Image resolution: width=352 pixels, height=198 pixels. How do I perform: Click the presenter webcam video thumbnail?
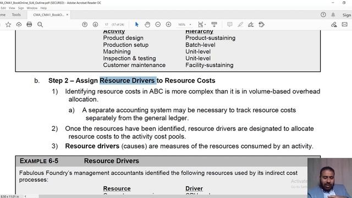tap(329, 178)
